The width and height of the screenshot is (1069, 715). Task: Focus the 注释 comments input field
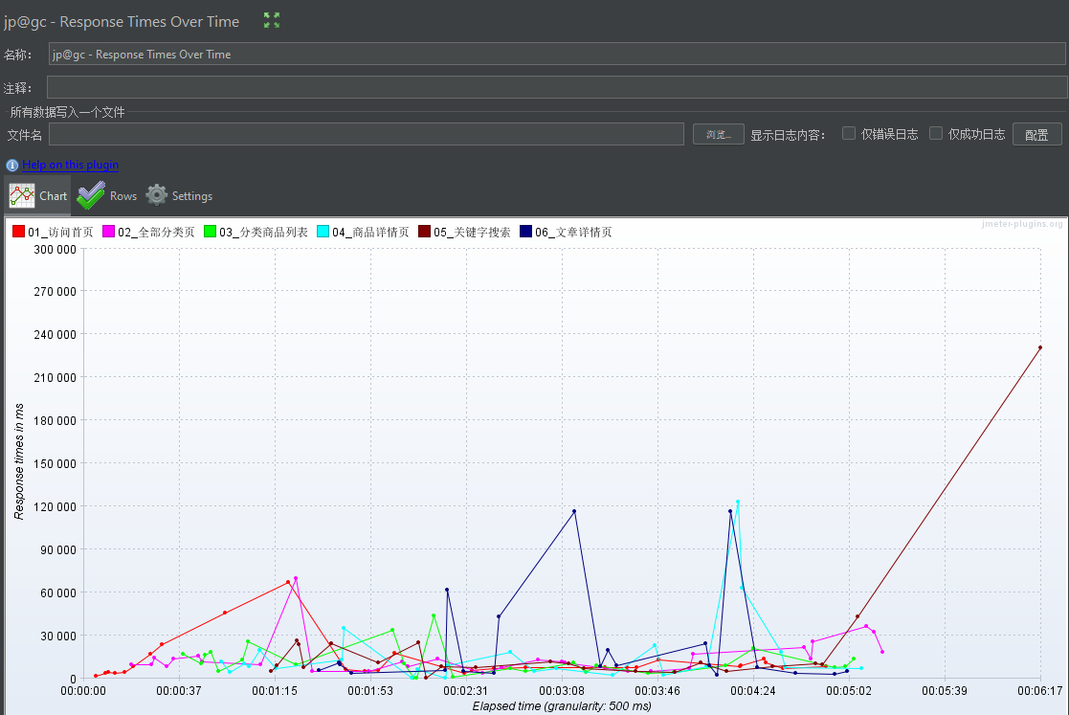(557, 87)
